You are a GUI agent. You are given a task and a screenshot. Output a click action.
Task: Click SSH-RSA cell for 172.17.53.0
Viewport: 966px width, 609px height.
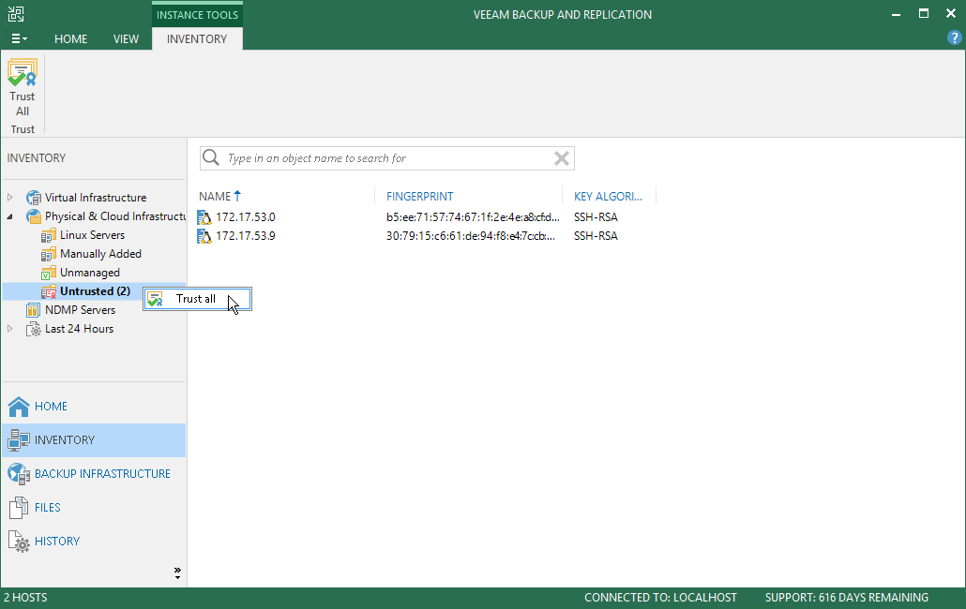596,217
